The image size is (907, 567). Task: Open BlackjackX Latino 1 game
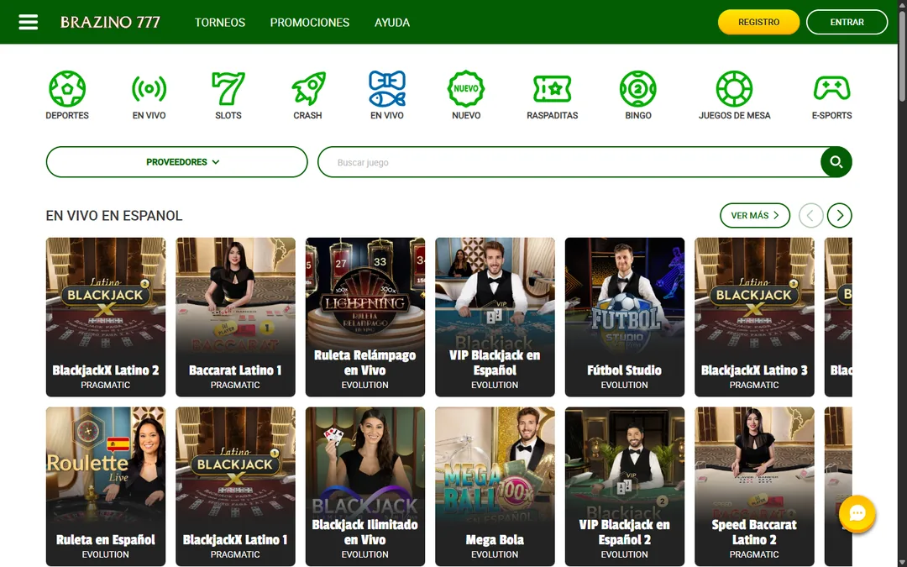[x=235, y=486]
